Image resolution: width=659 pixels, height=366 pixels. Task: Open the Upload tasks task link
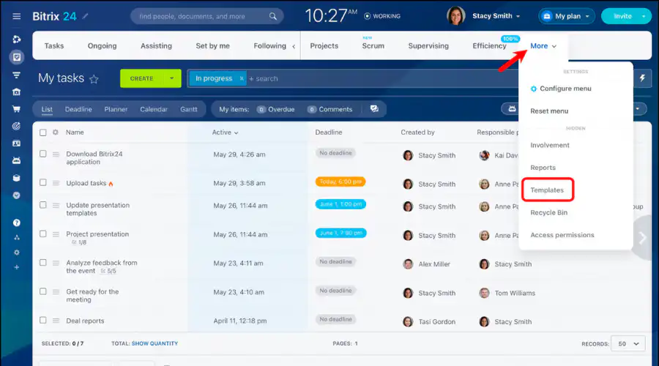click(x=86, y=183)
